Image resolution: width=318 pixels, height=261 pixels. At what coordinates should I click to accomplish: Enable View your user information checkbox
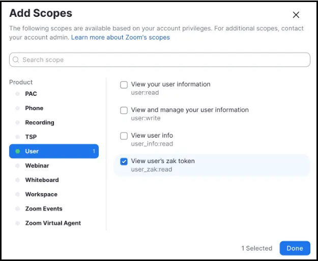[x=124, y=85]
